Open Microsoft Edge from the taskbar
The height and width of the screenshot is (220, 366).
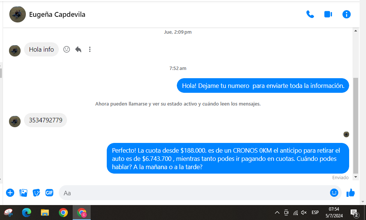[27, 213]
